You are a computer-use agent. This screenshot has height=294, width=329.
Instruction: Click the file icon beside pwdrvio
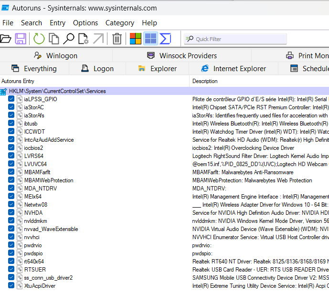tap(20, 245)
